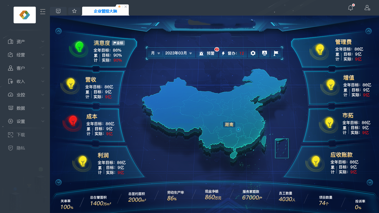Click the 客户 sidebar icon
The width and height of the screenshot is (379, 213).
click(11, 68)
